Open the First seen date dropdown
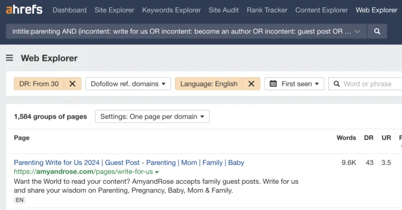402x210 pixels. 294,84
